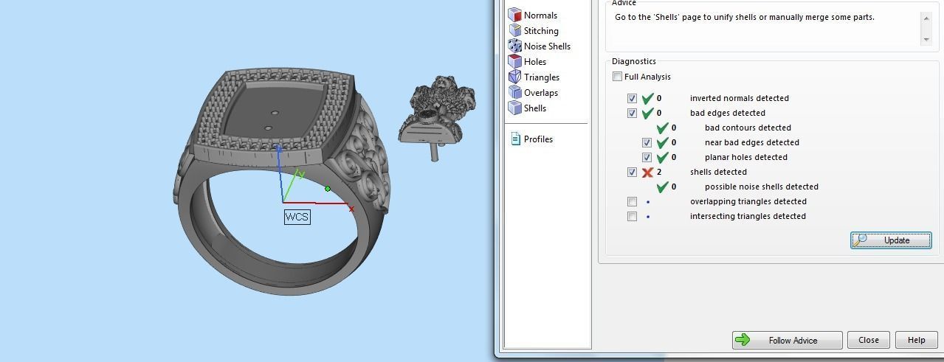This screenshot has width=944, height=362.
Task: Uncheck bad edges detected checkbox
Action: (x=632, y=113)
